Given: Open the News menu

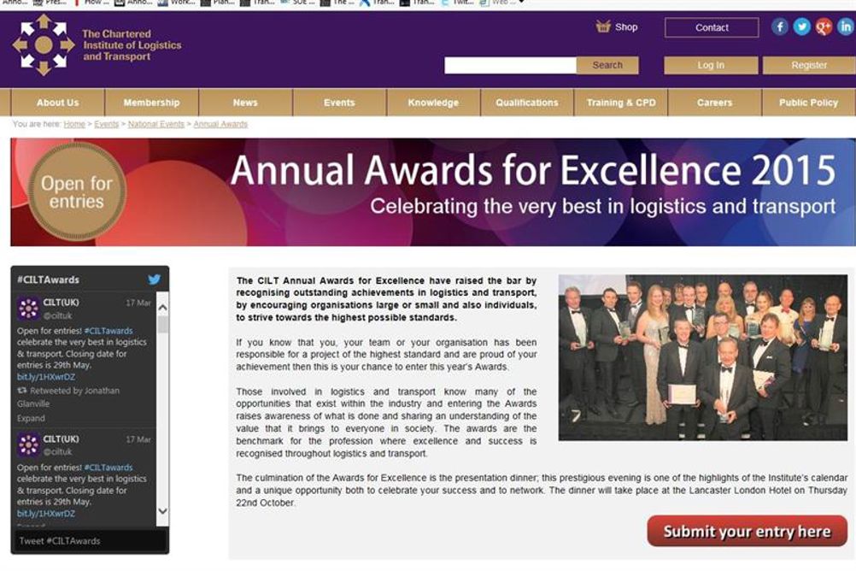Looking at the screenshot, I should click(245, 103).
